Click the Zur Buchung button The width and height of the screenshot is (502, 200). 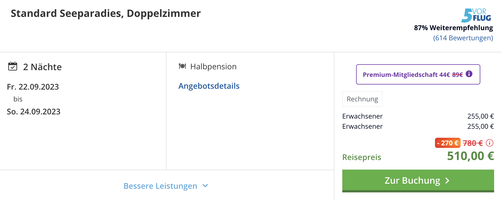point(418,181)
